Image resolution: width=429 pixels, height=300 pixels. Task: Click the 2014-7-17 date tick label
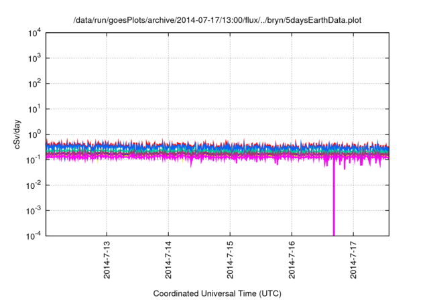coord(353,260)
